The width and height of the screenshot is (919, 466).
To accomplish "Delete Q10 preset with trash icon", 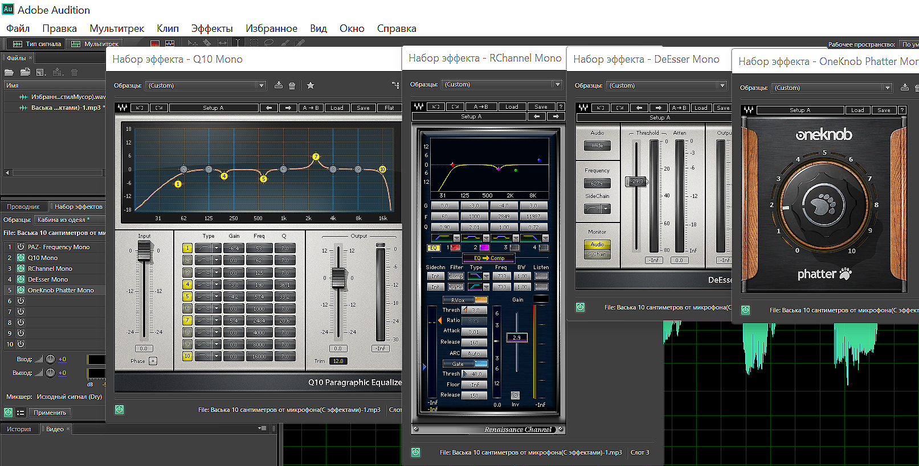I will (292, 85).
